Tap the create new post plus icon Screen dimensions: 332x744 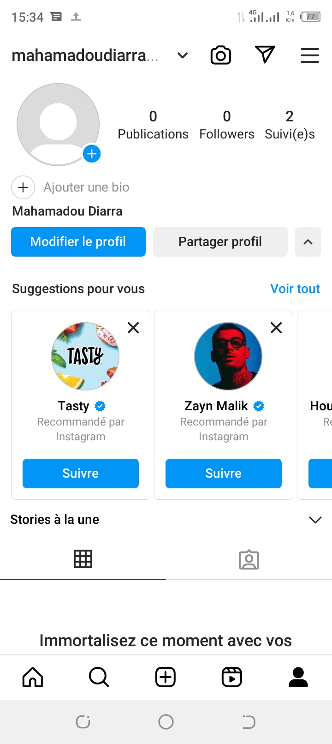166,677
